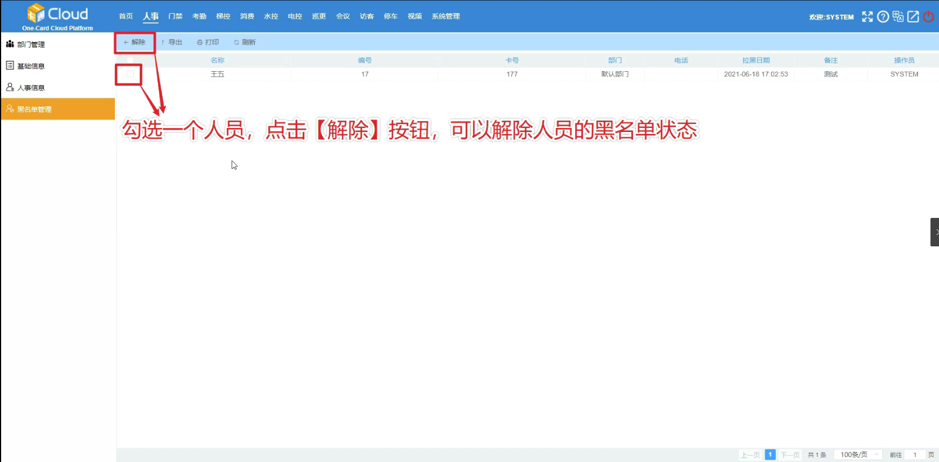The image size is (939, 462).
Task: Open the 考勤 top menu
Action: (x=199, y=16)
